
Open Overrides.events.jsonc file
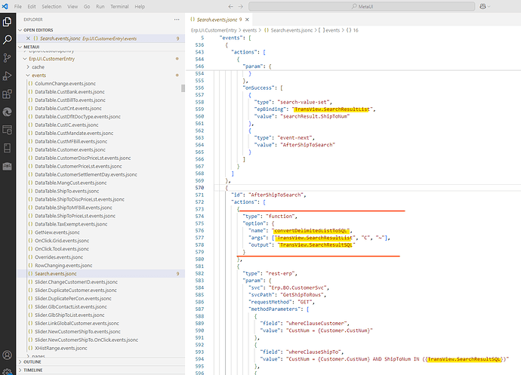59,257
